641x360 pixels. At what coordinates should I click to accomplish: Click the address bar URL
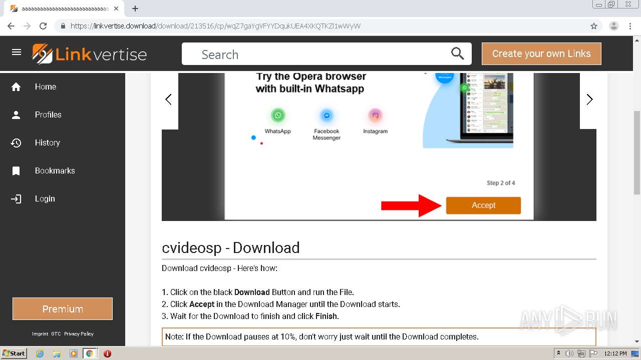tap(215, 26)
